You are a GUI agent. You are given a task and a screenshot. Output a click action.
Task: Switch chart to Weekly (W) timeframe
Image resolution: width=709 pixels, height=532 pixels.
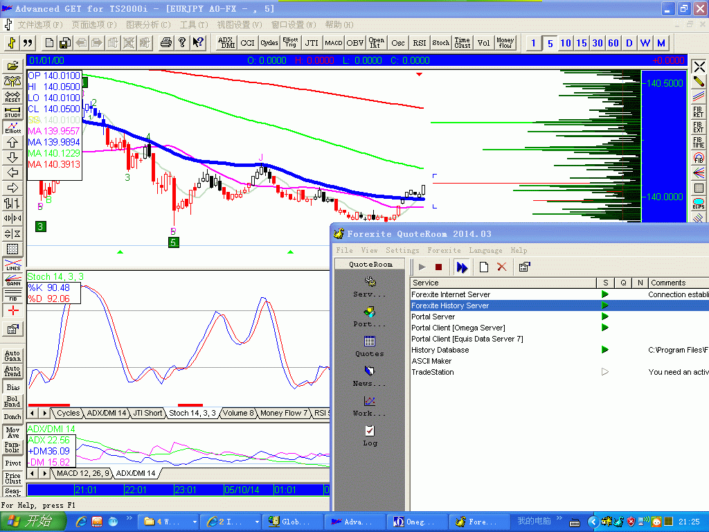[645, 43]
